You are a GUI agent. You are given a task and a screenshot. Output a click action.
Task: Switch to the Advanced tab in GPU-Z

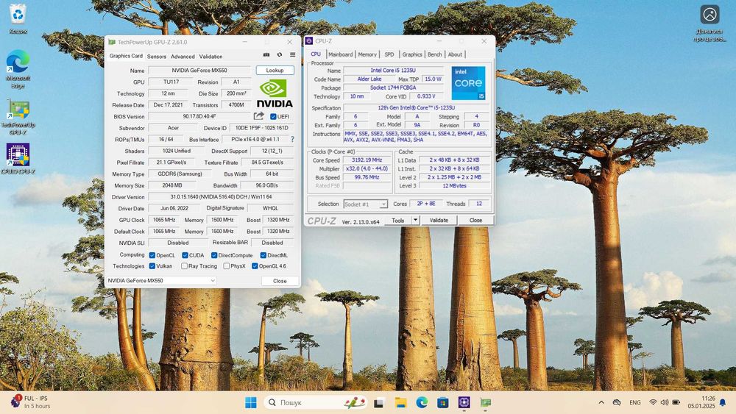[x=183, y=57]
